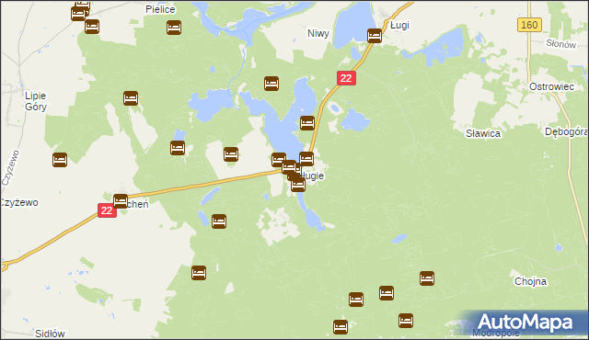This screenshot has height=340, width=589.
Task: Click the hotel marker nearest Chojna
Action: pyautogui.click(x=427, y=278)
